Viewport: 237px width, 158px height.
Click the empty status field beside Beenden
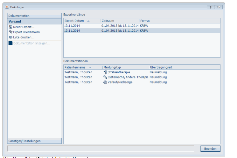pyautogui.click(x=101, y=149)
